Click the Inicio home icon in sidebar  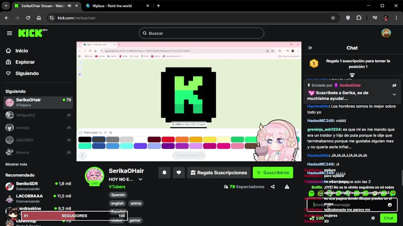9,51
